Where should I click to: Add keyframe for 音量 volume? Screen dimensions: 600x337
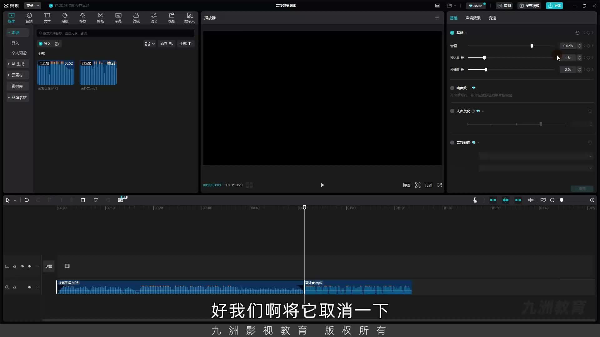588,46
